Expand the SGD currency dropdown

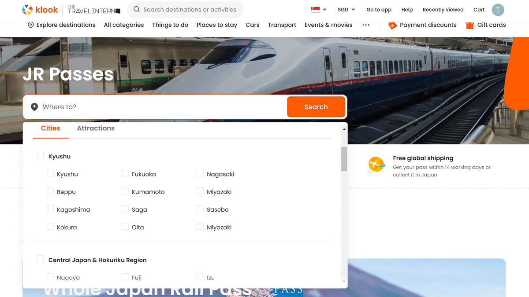point(346,10)
